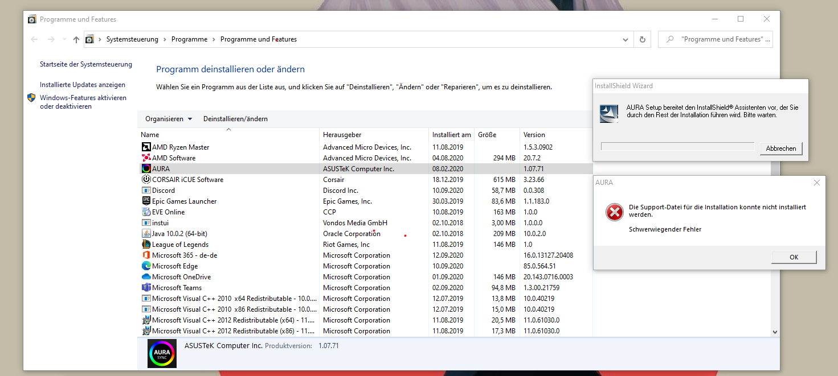The image size is (838, 376).
Task: Expand the chevron after Programme breadcrumb
Action: coord(214,39)
